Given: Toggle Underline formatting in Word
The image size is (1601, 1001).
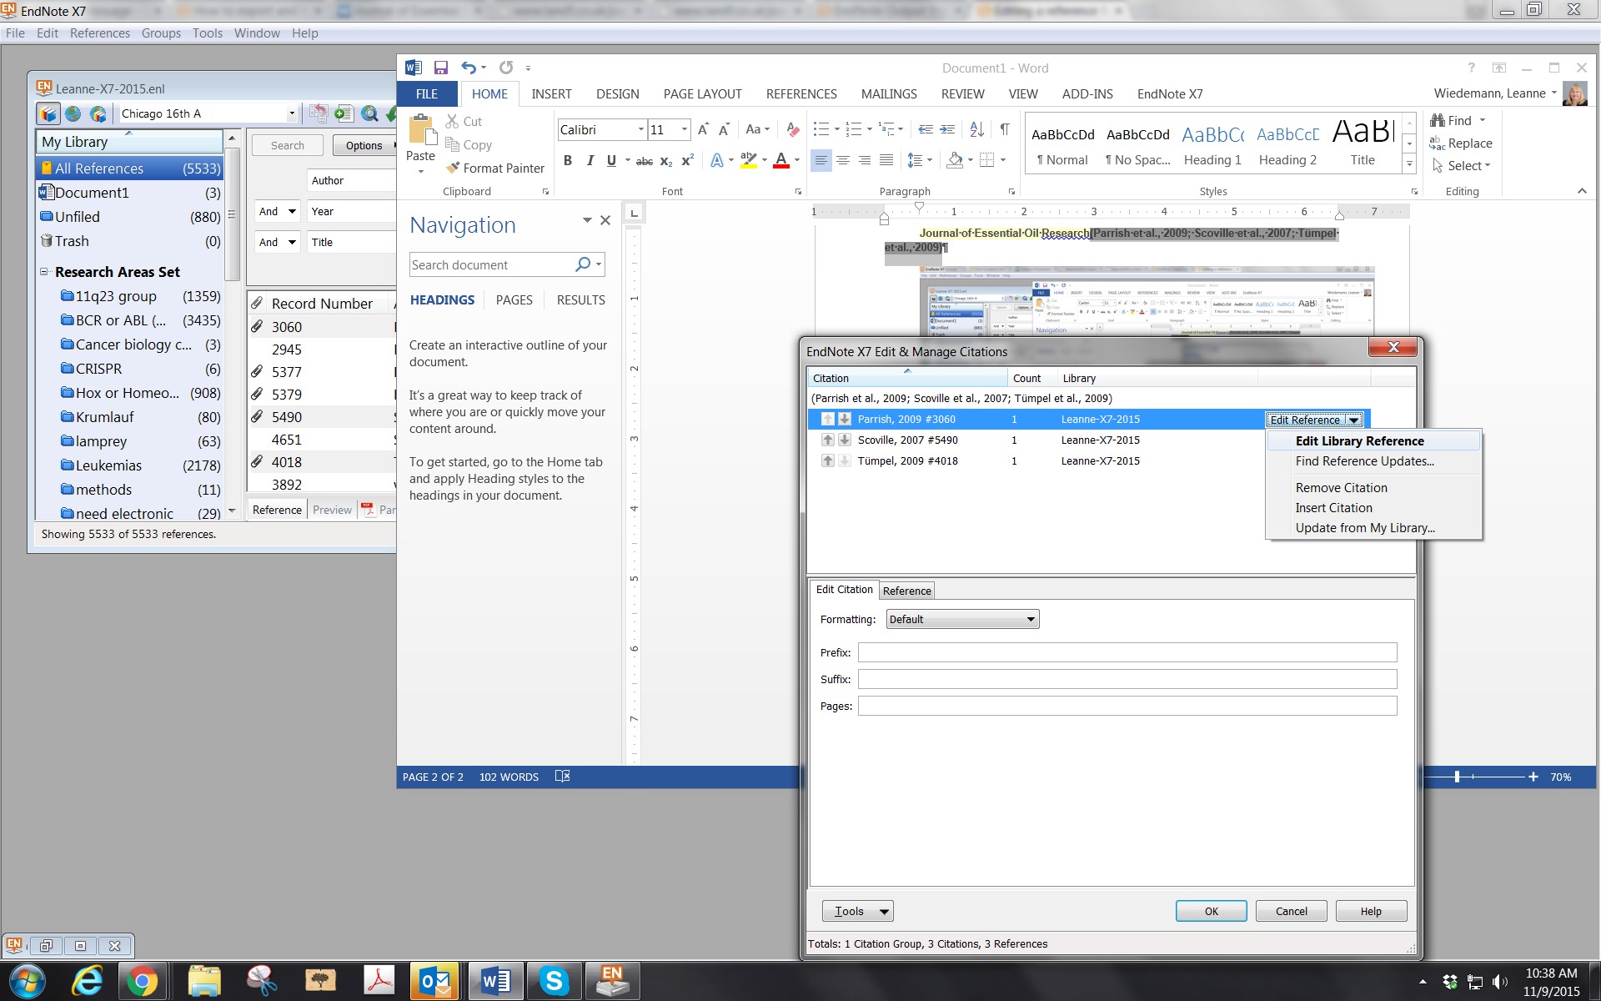Looking at the screenshot, I should click(611, 160).
